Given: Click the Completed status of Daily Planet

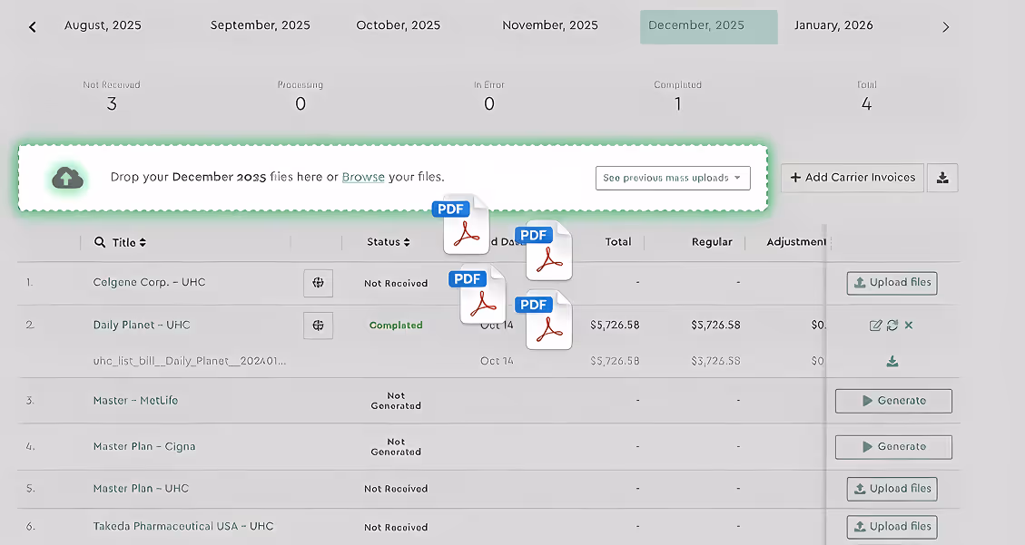Looking at the screenshot, I should tap(396, 325).
